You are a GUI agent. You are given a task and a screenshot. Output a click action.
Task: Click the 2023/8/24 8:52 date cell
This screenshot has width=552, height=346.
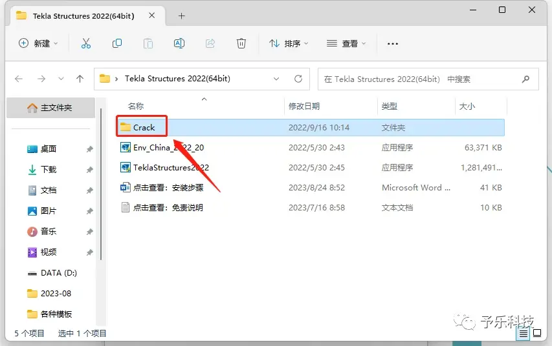tap(316, 188)
